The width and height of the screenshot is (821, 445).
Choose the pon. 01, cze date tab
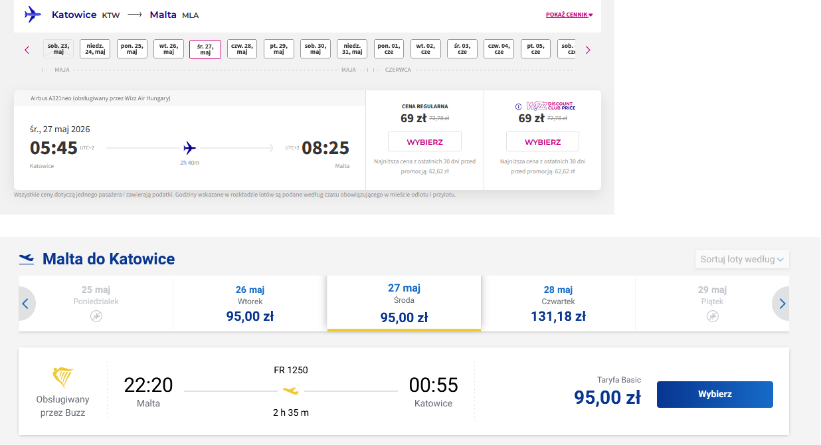click(389, 49)
